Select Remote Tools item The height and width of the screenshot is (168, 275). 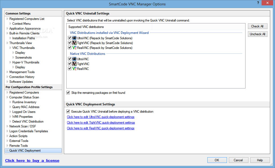[19, 146]
